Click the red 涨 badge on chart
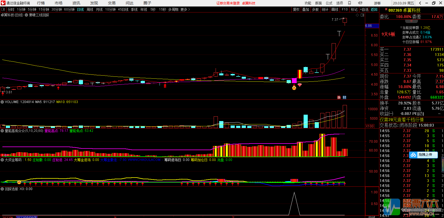This screenshot has width=444, height=218. [x=339, y=98]
